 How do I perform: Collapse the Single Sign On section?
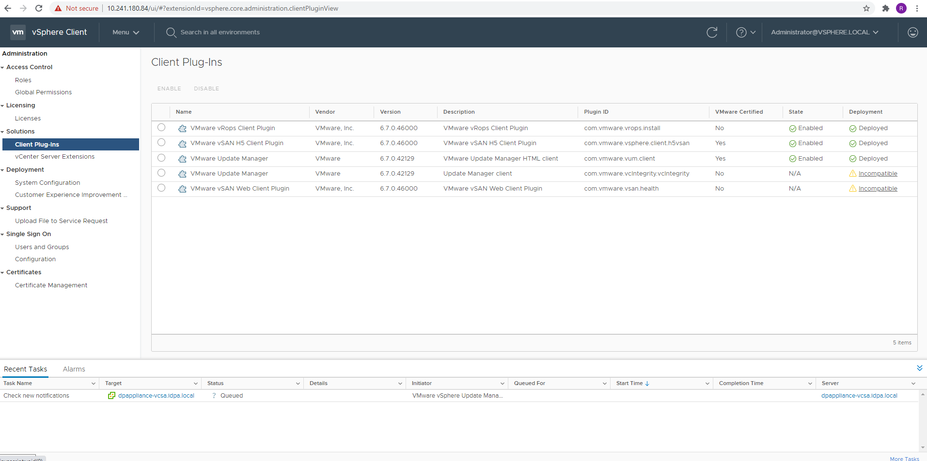[3, 234]
